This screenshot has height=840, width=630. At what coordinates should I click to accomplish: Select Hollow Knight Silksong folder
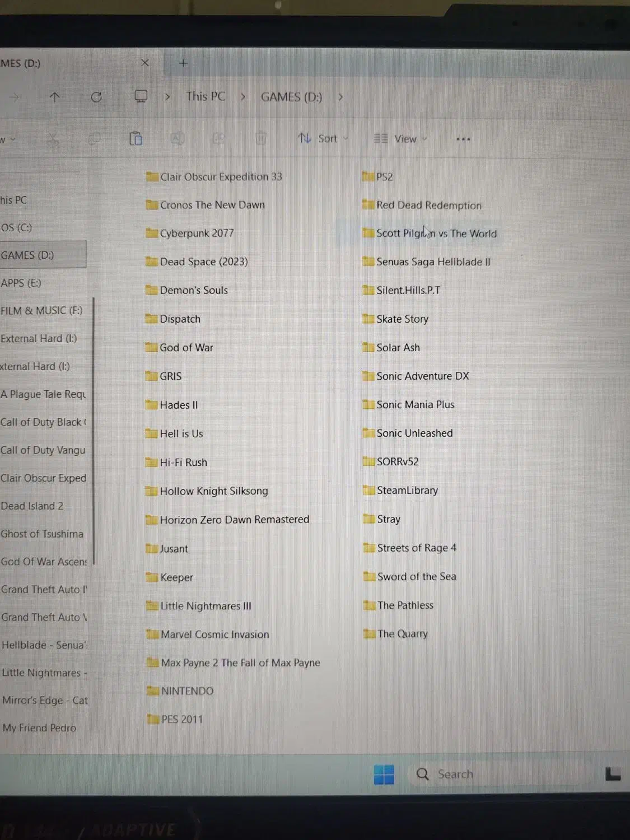207,491
